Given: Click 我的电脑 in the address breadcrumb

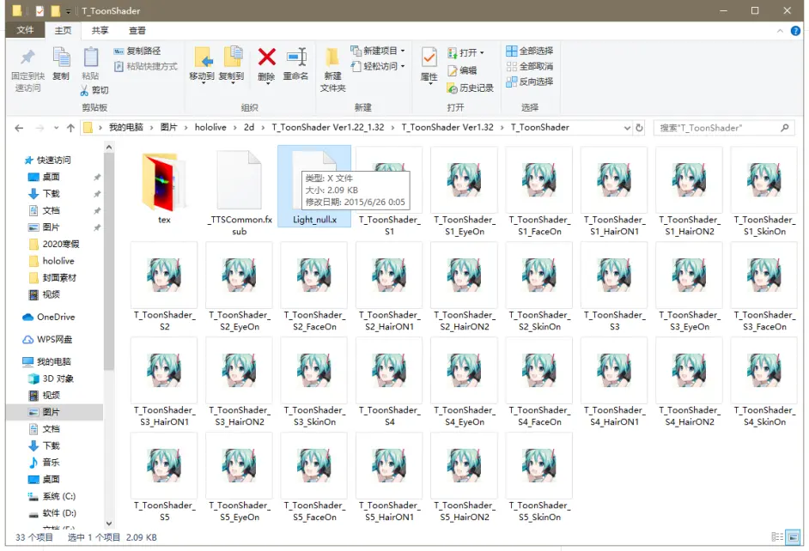Looking at the screenshot, I should tap(126, 127).
